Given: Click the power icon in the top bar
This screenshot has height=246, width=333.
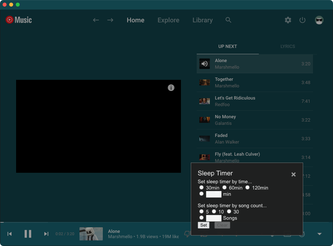Looking at the screenshot, I should coord(302,20).
